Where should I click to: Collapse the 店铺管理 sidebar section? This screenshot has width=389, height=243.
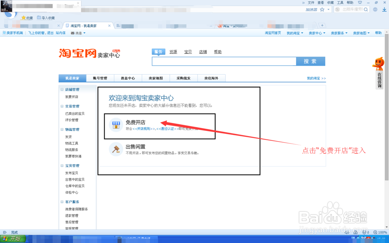click(62, 89)
